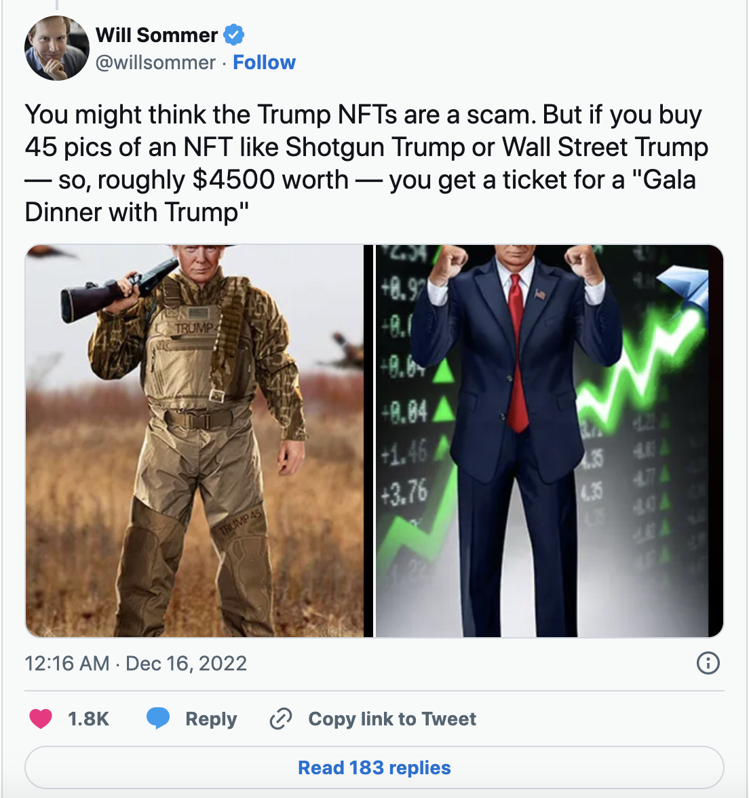
Task: Open the 12:16 AM time link
Action: (67, 663)
